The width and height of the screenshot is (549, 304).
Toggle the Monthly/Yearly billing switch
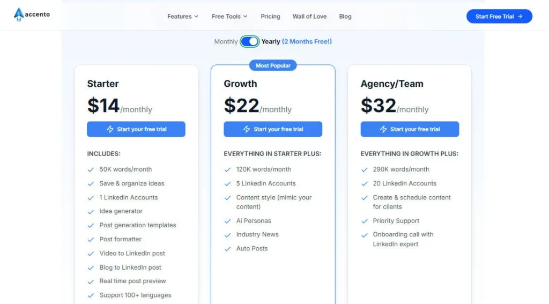(x=249, y=41)
